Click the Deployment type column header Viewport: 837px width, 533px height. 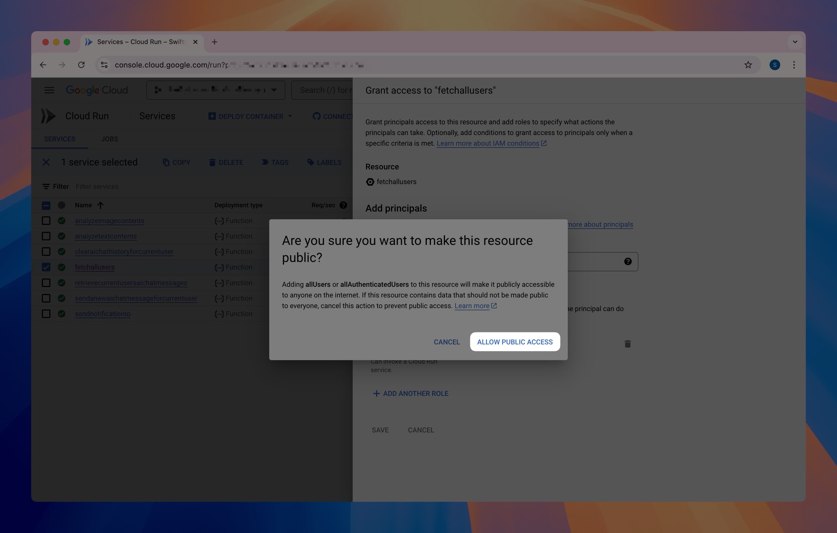pyautogui.click(x=239, y=205)
